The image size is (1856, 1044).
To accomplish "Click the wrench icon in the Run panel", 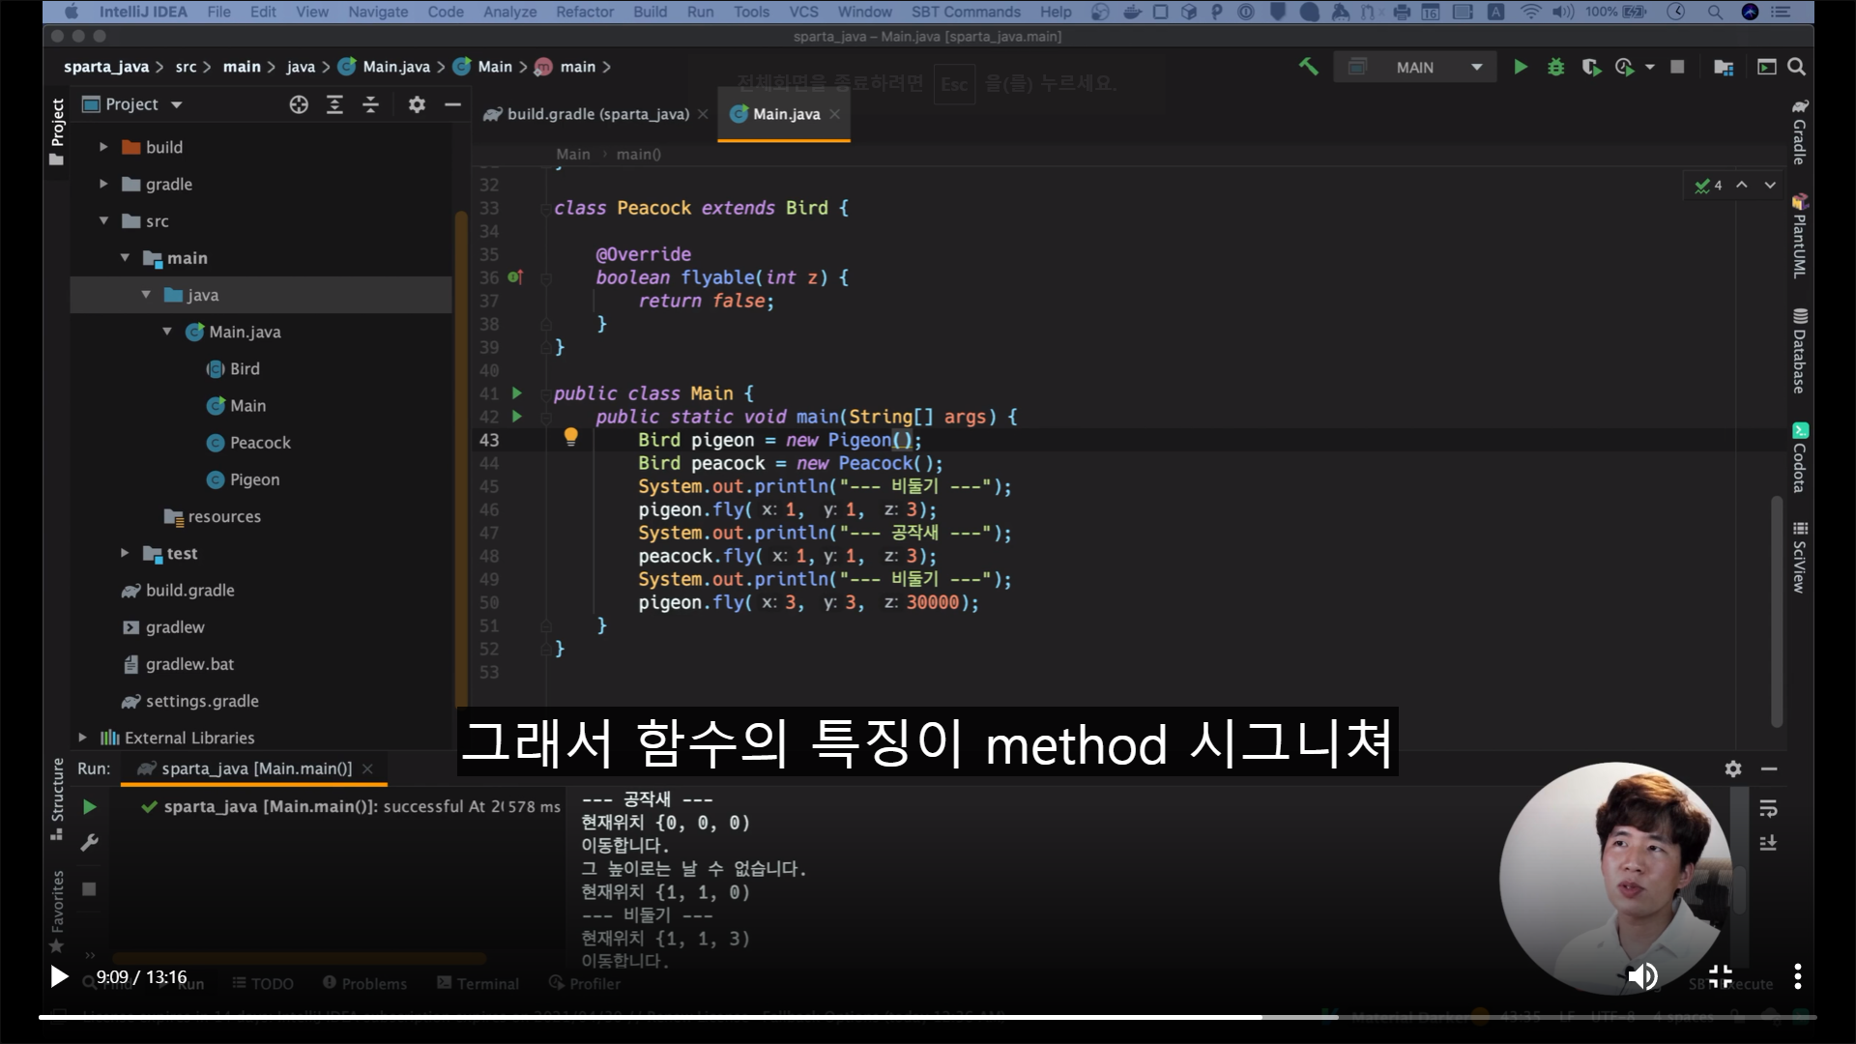I will coord(89,843).
